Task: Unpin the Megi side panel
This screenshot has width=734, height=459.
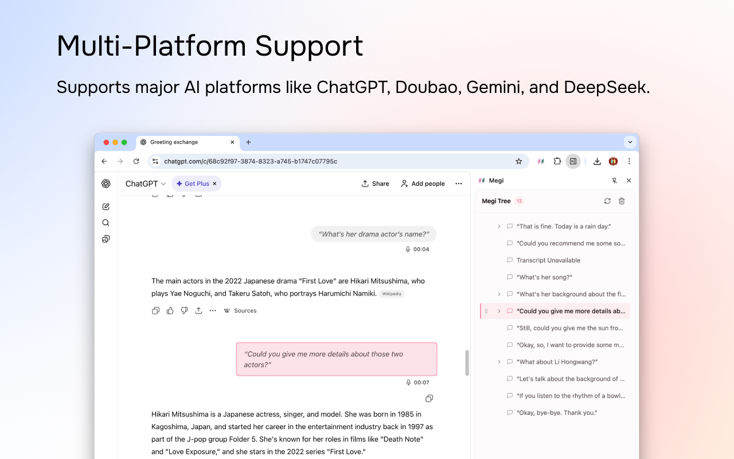Action: pos(614,180)
